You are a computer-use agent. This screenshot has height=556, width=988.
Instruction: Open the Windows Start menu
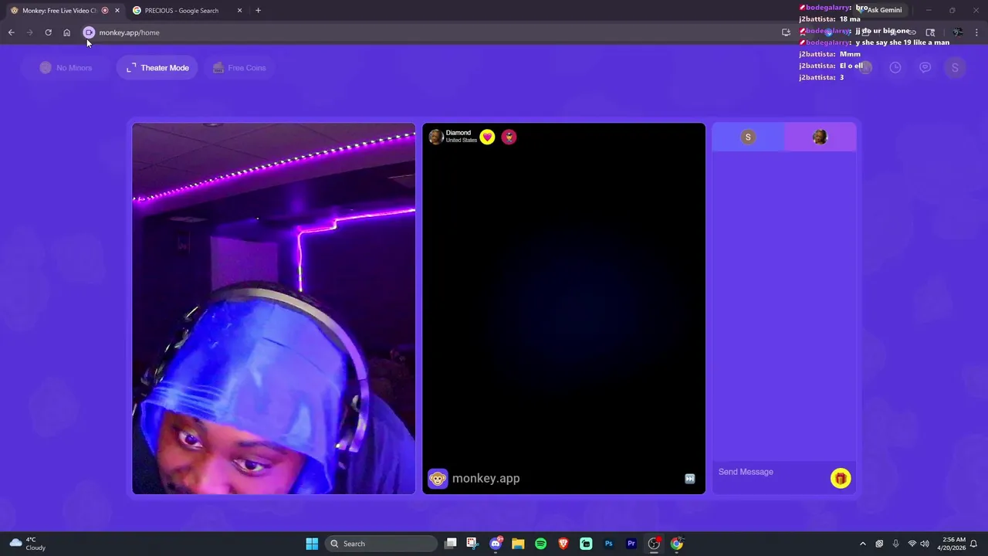312,544
